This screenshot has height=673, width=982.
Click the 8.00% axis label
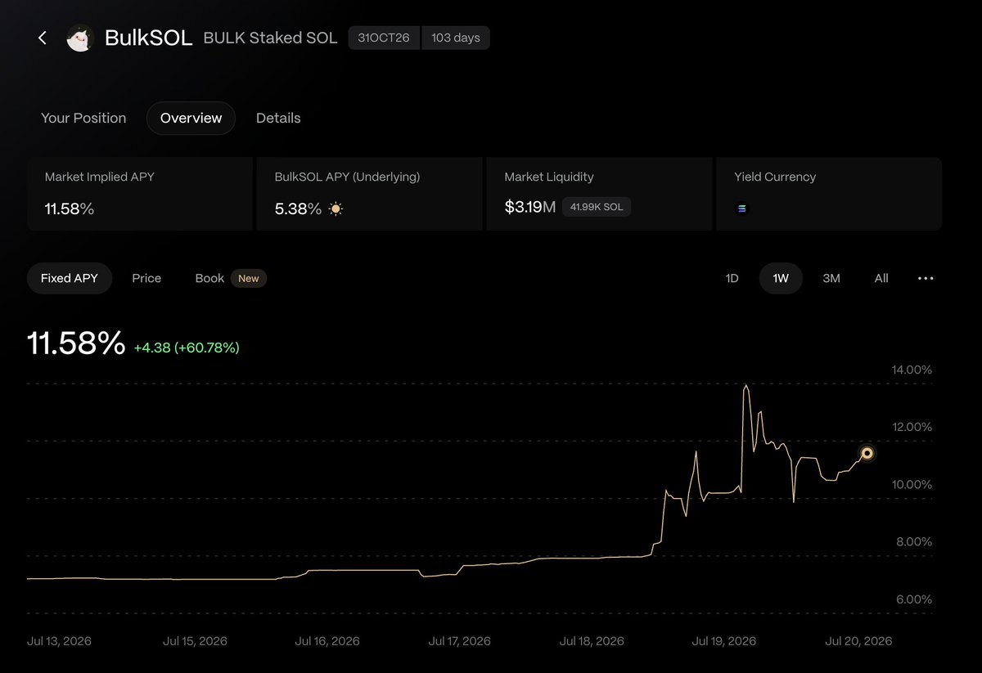(x=912, y=541)
